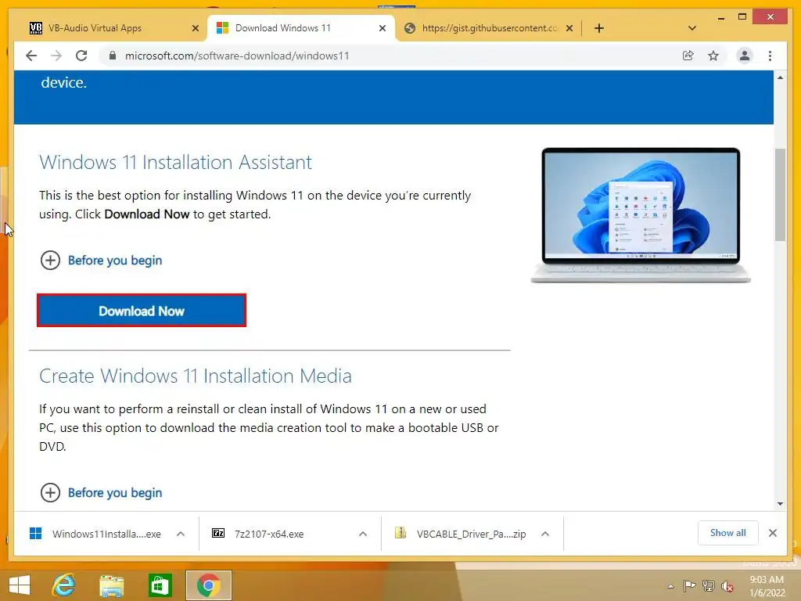Close the gist.githubusercontent tab

point(569,29)
